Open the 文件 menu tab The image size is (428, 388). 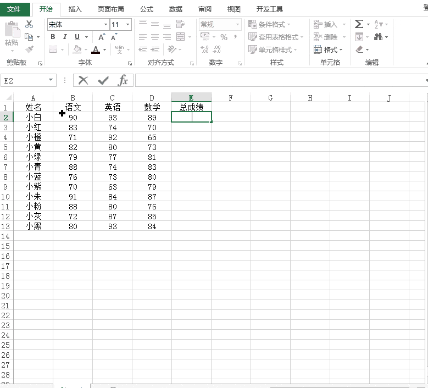click(x=14, y=9)
